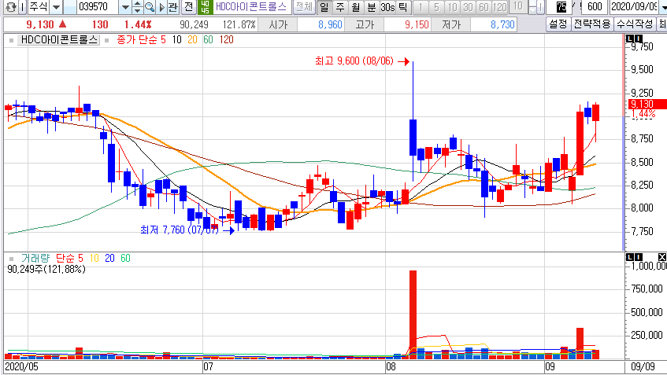This screenshot has width=667, height=375.
Task: Click the 2020/09/09 date field
Action: pos(634,7)
